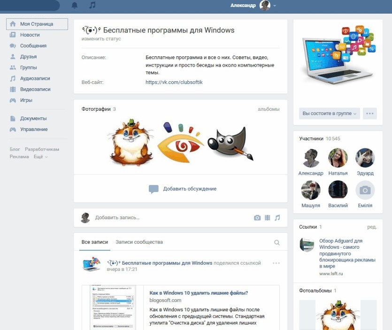This screenshot has height=330, width=392.
Task: Open the Фотографии section header
Action: tap(96, 109)
